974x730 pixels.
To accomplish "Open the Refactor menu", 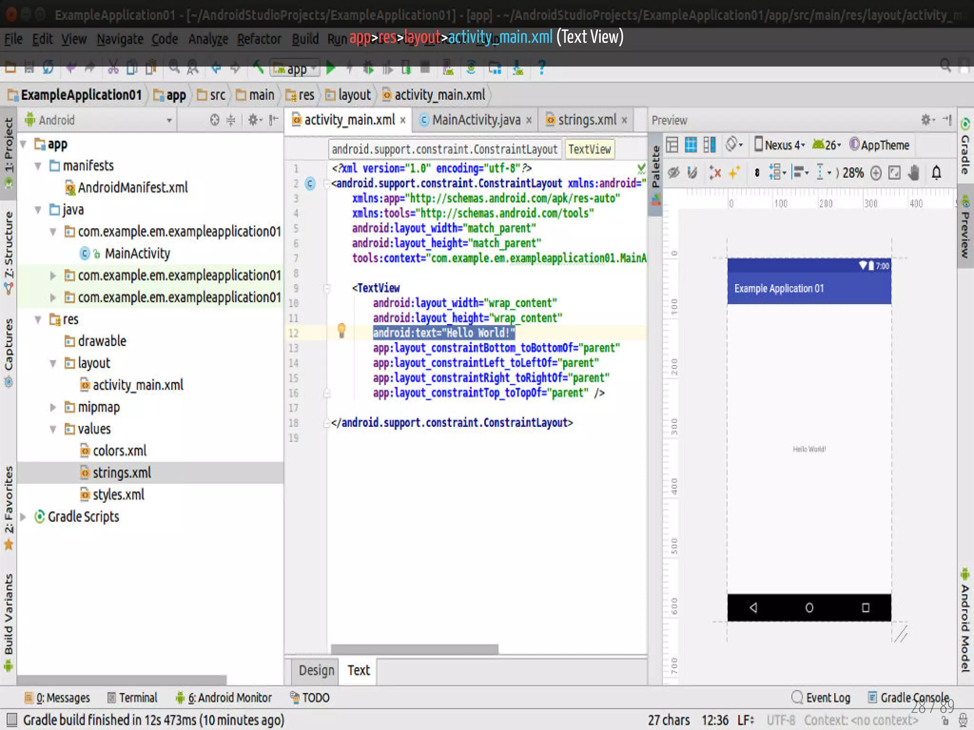I will tap(259, 39).
